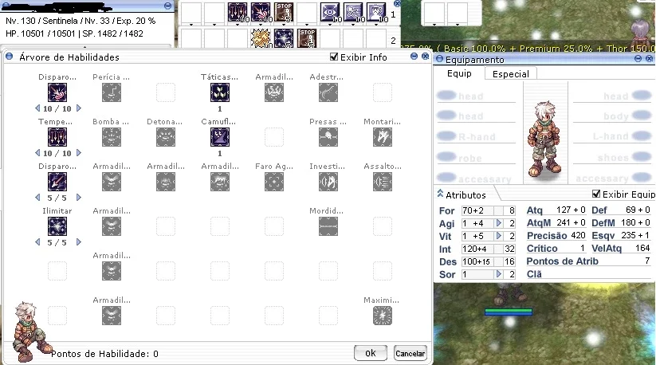Select the Tempe... skill icon
Image resolution: width=656 pixels, height=365 pixels.
[x=57, y=137]
